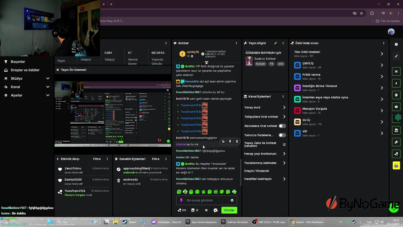This screenshot has width=403, height=227.
Task: Open browser extensions puzzle icon
Action: coord(372,13)
